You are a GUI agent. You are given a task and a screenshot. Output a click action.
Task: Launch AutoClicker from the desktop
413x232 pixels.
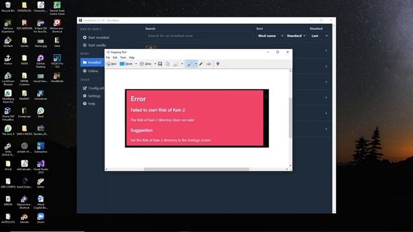tap(25, 183)
